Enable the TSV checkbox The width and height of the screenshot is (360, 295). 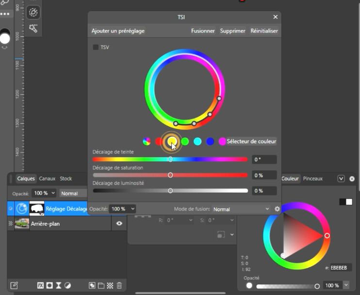(x=96, y=47)
